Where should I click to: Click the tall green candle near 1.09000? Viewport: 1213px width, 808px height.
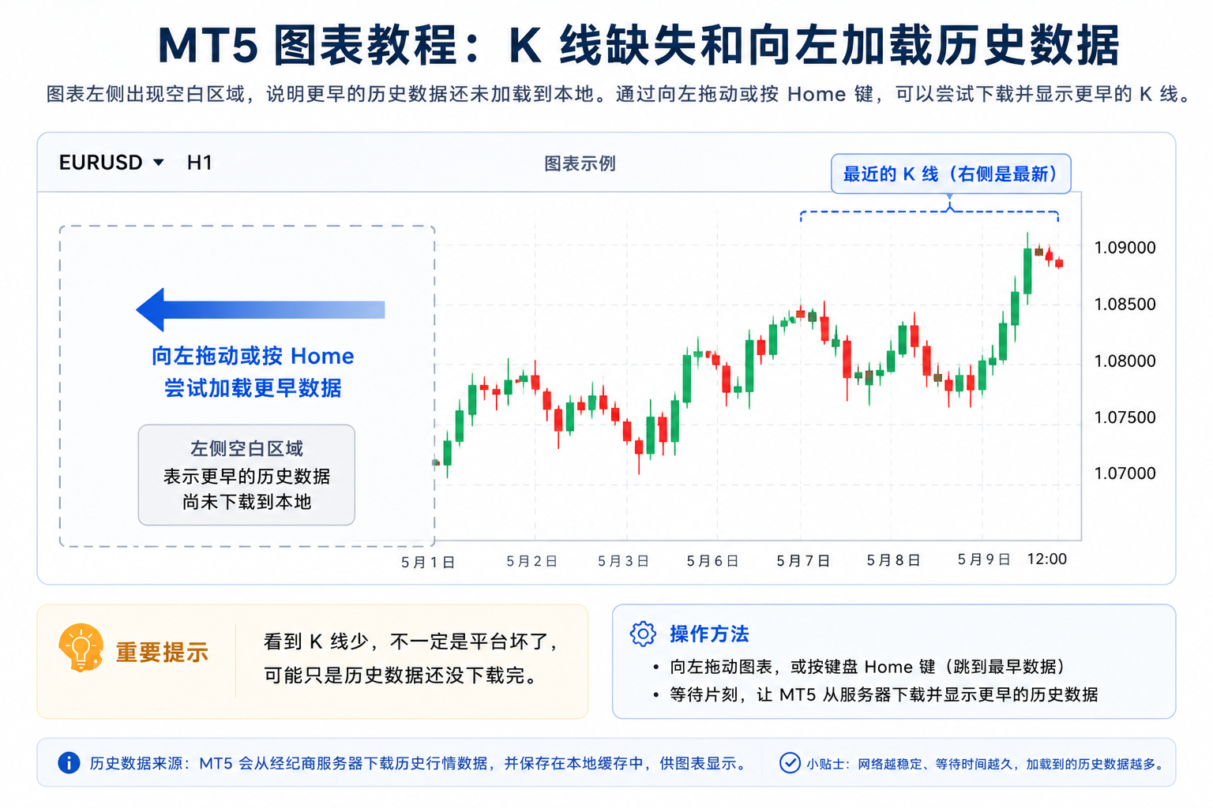tap(1027, 270)
